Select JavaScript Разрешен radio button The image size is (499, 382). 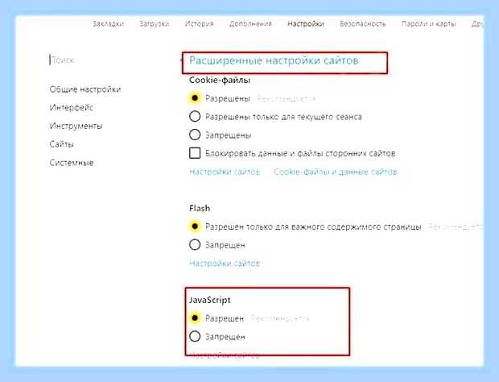tap(195, 318)
